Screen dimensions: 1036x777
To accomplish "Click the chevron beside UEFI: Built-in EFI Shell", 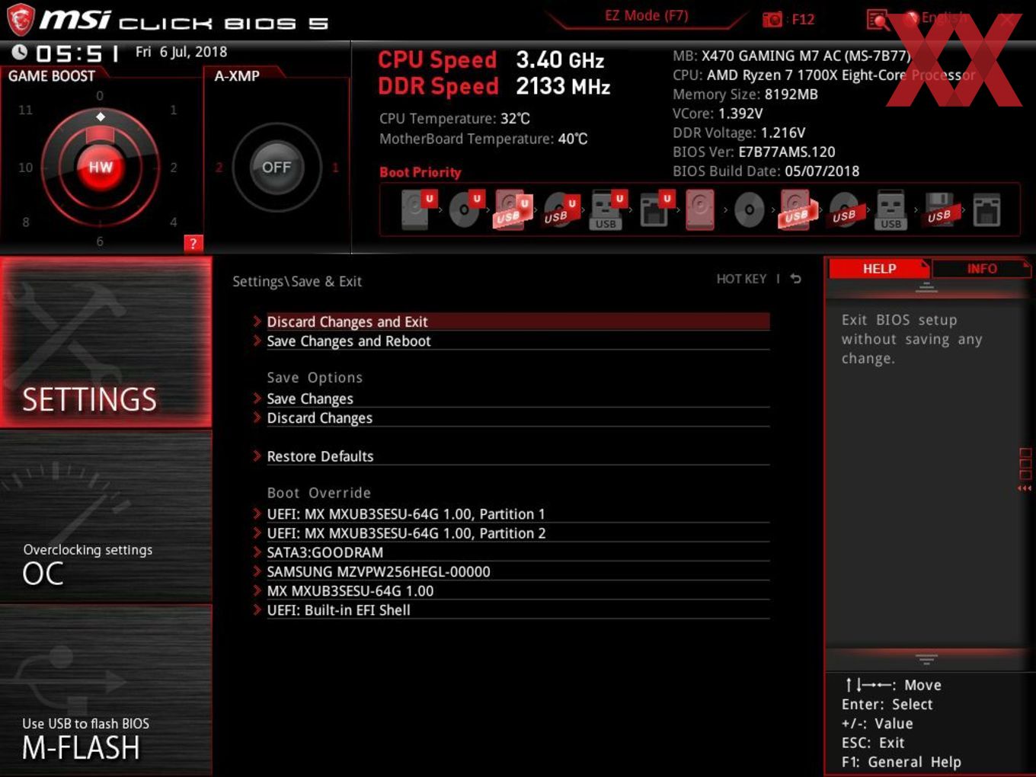I will tap(257, 609).
